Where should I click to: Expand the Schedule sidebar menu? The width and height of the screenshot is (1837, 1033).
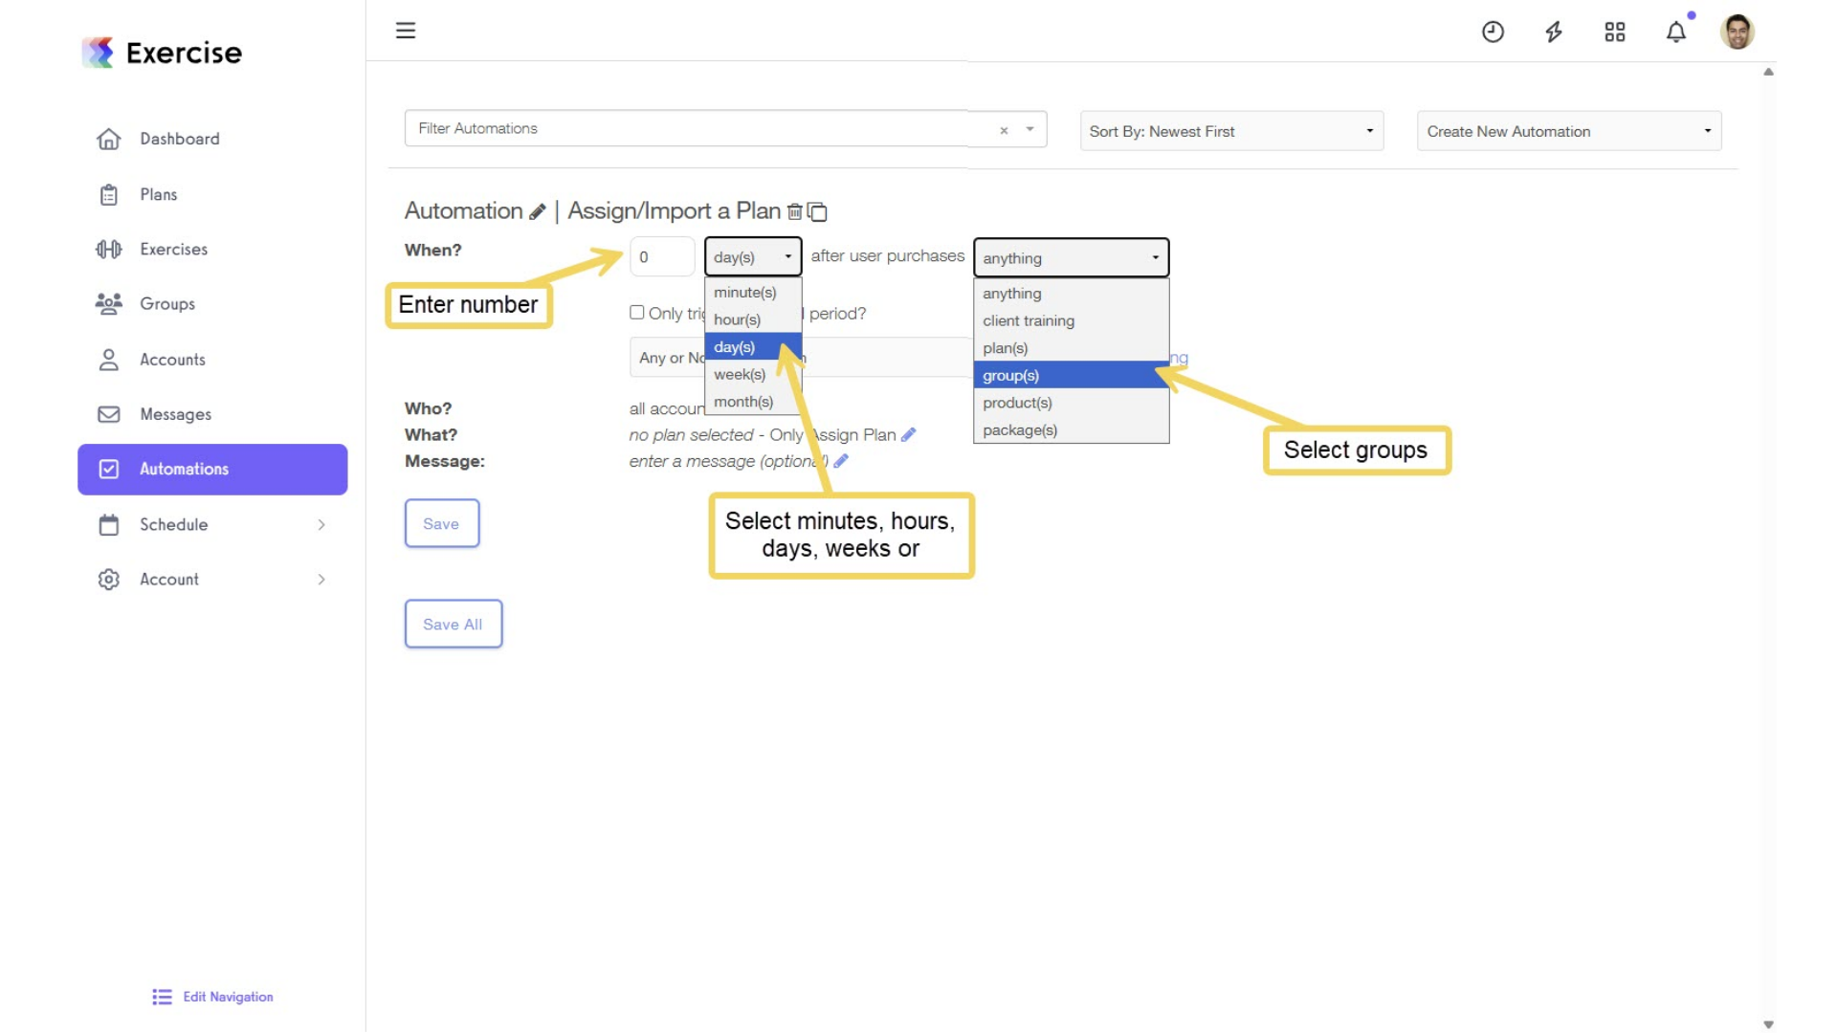tap(212, 525)
